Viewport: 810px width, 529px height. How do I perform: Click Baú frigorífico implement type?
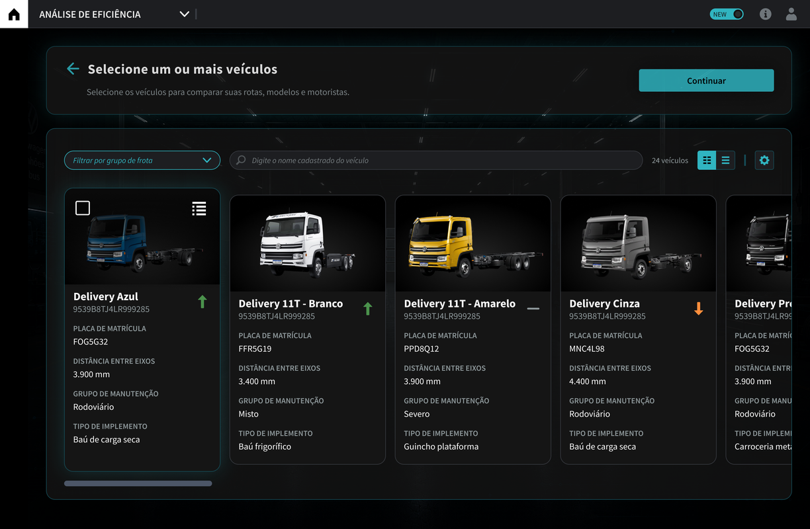click(x=265, y=446)
